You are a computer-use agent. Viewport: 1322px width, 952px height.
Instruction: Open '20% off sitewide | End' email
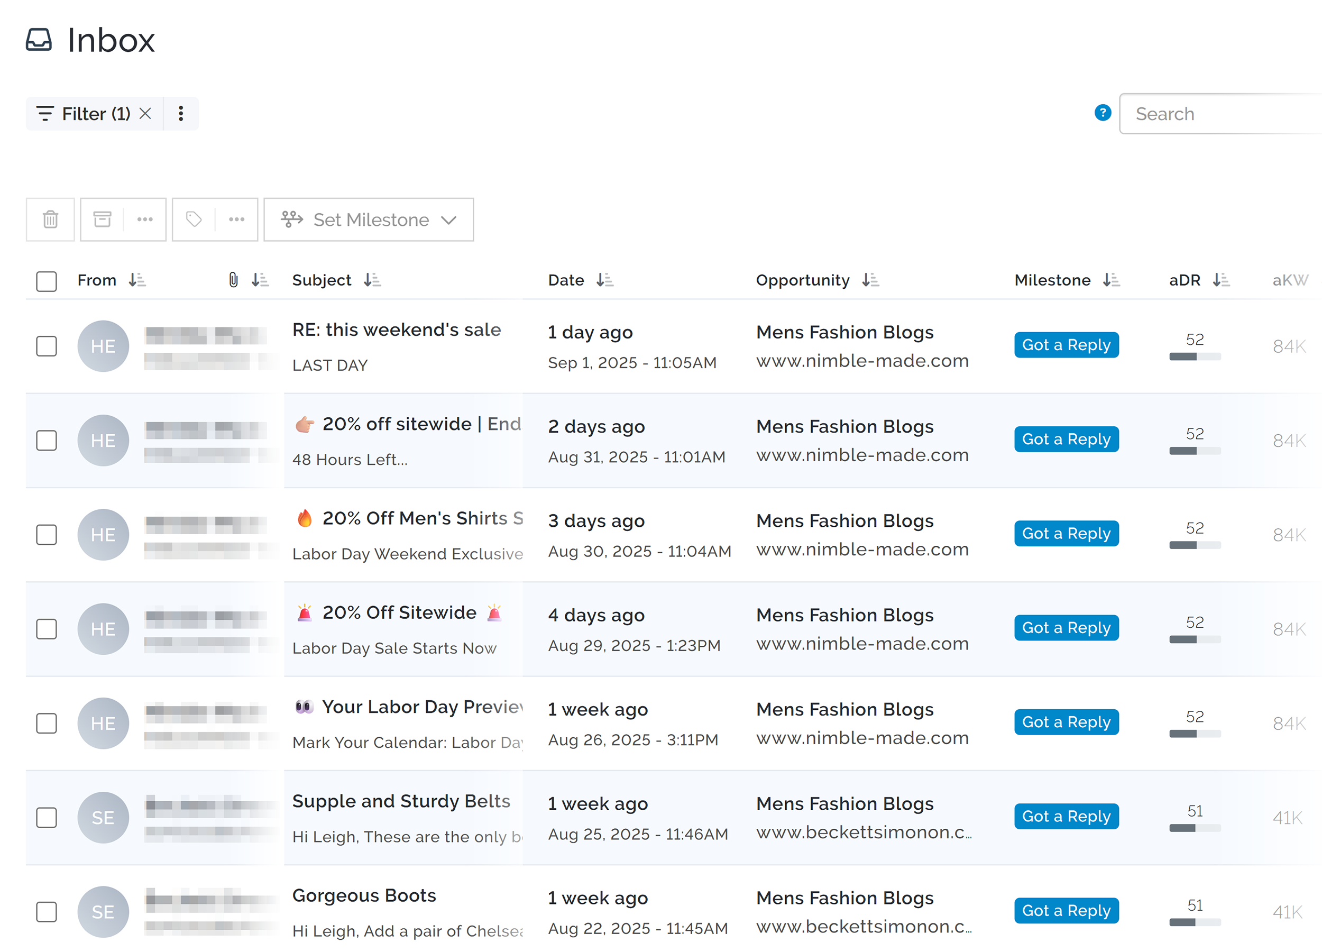tap(408, 424)
